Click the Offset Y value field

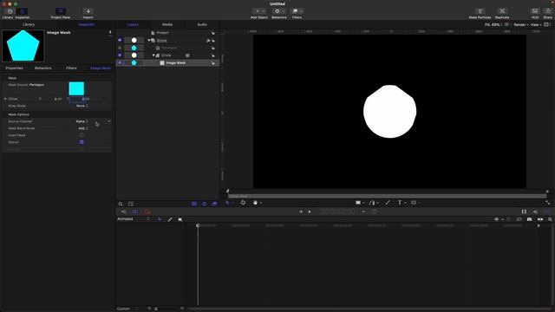(76, 99)
